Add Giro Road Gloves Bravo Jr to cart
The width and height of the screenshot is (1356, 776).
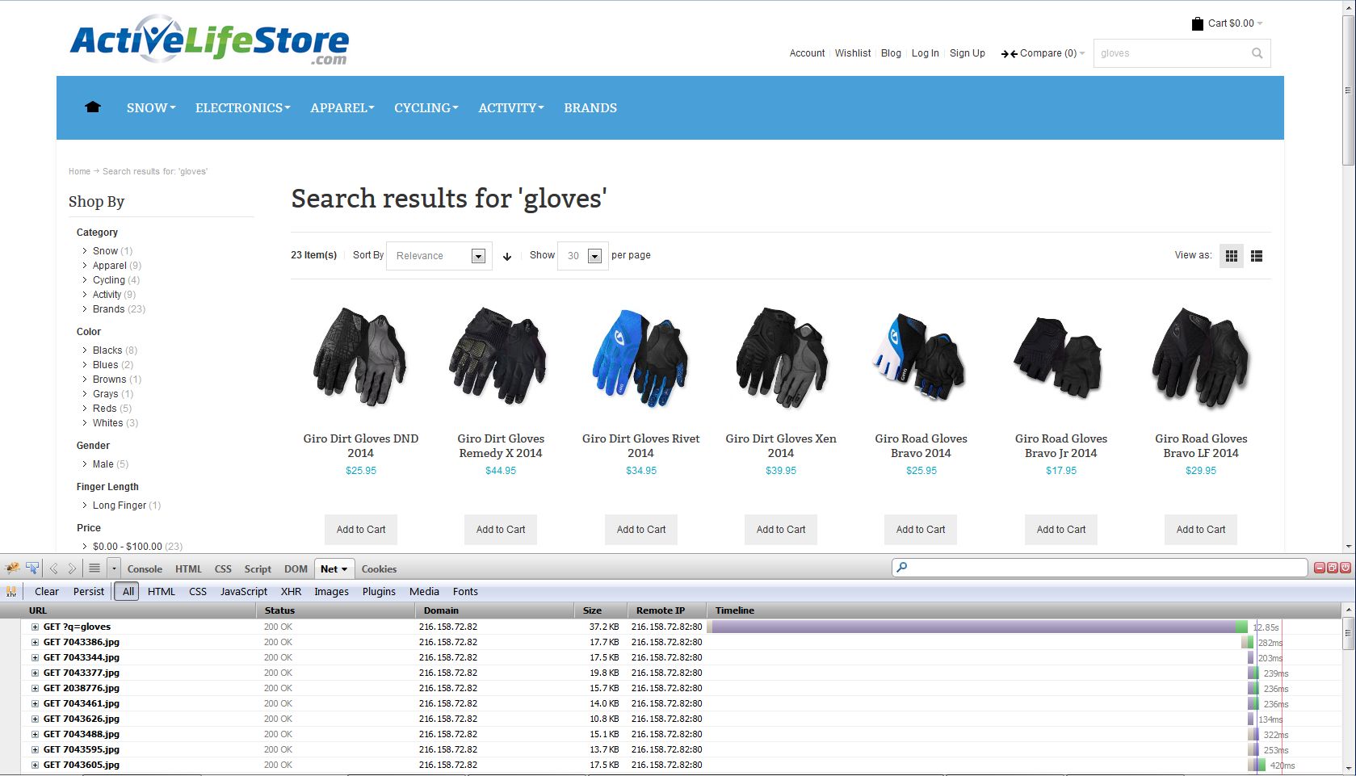click(1061, 530)
